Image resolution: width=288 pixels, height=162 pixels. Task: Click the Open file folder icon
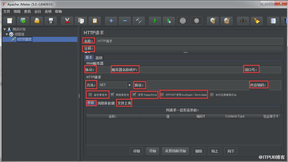[37, 21]
